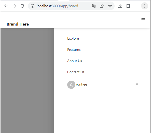The image size is (151, 133).
Task: Toggle the browser side panel
Action: pos(128,6)
